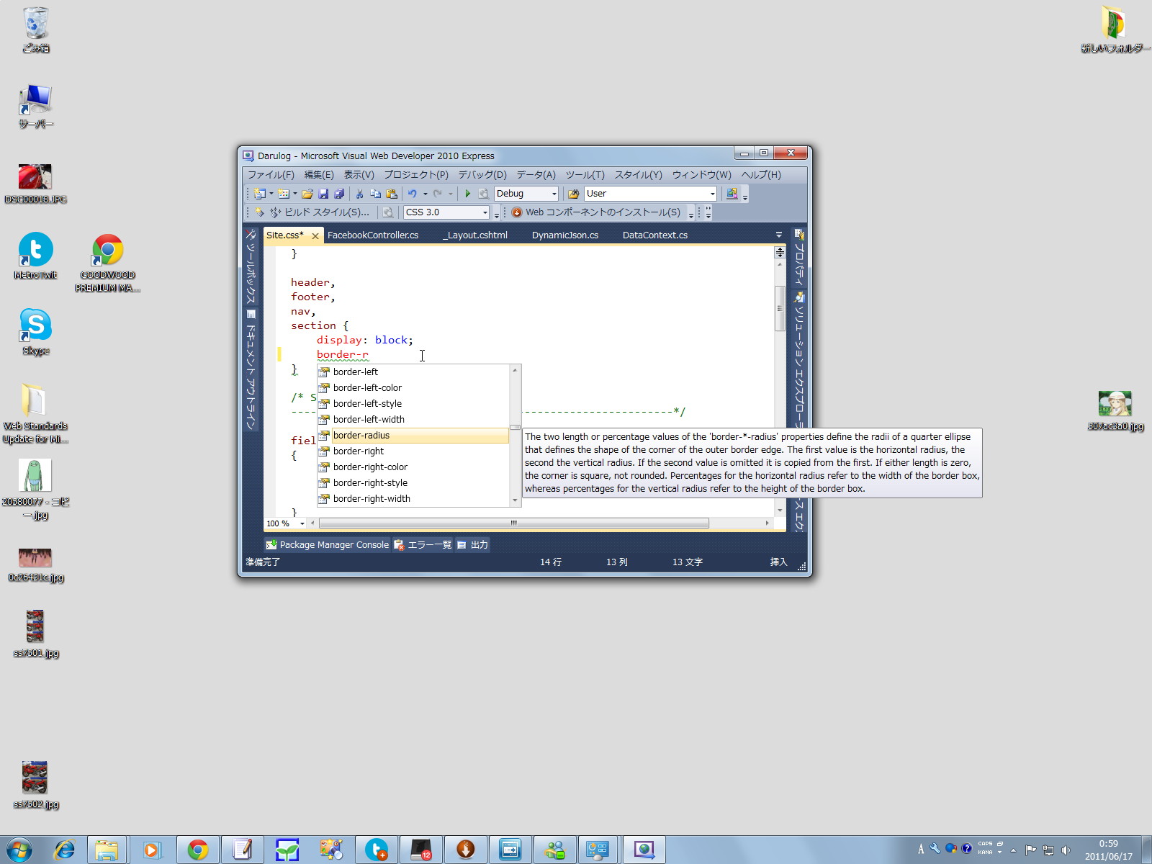
Task: Expand the open documents tab list arrow
Action: click(x=778, y=235)
